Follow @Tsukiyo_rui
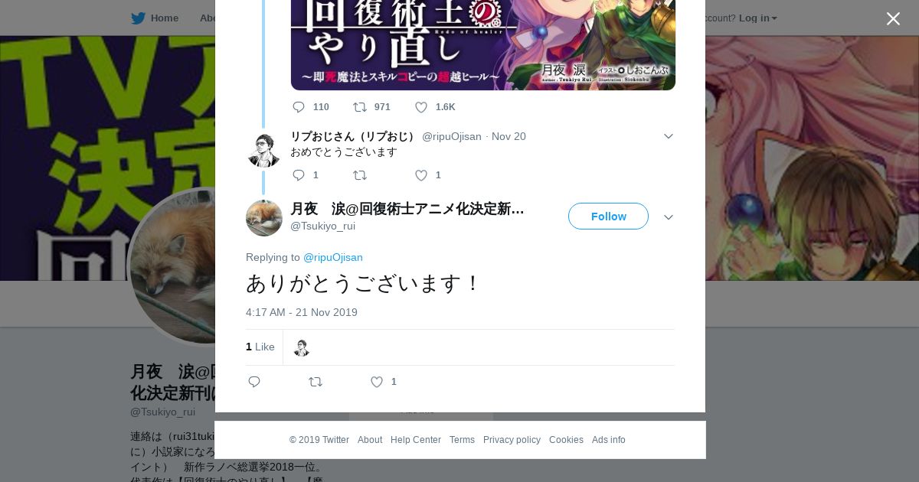Image resolution: width=919 pixels, height=482 pixels. pyautogui.click(x=608, y=217)
